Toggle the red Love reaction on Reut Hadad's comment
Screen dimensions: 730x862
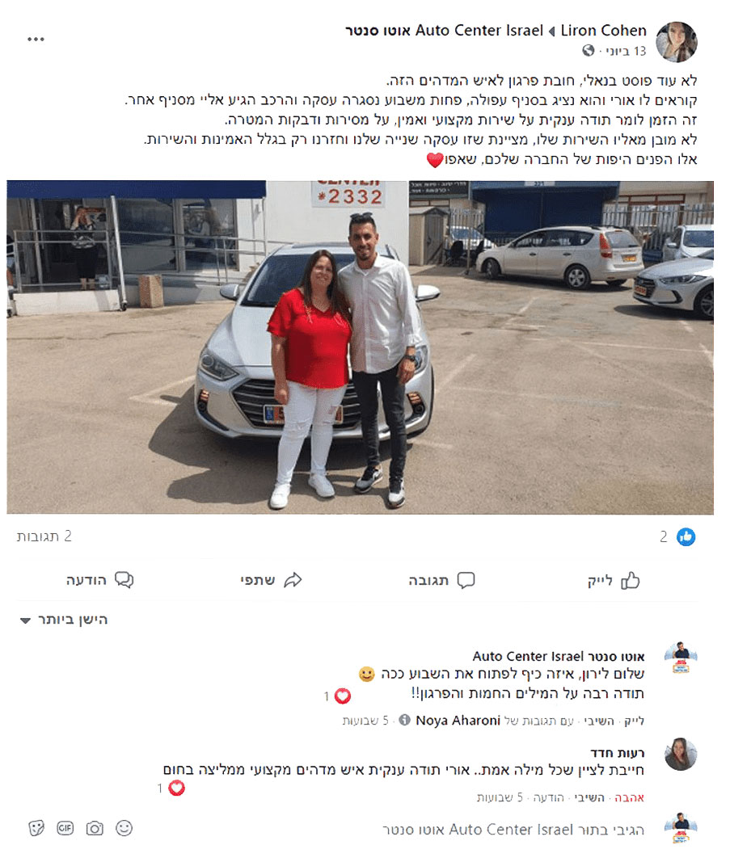[629, 797]
